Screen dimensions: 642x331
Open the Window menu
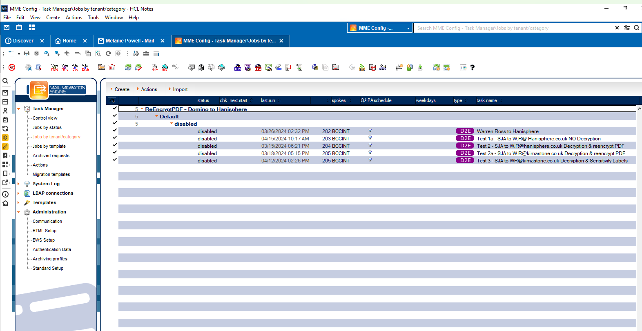pos(114,18)
